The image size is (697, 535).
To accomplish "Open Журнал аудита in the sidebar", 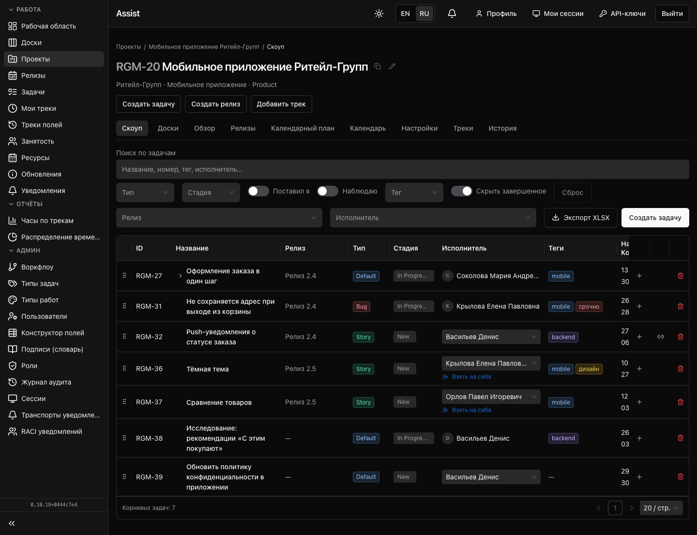I will (54, 382).
